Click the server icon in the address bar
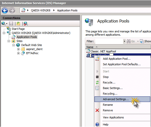The height and width of the screenshot is (127, 151). (x=23, y=10)
